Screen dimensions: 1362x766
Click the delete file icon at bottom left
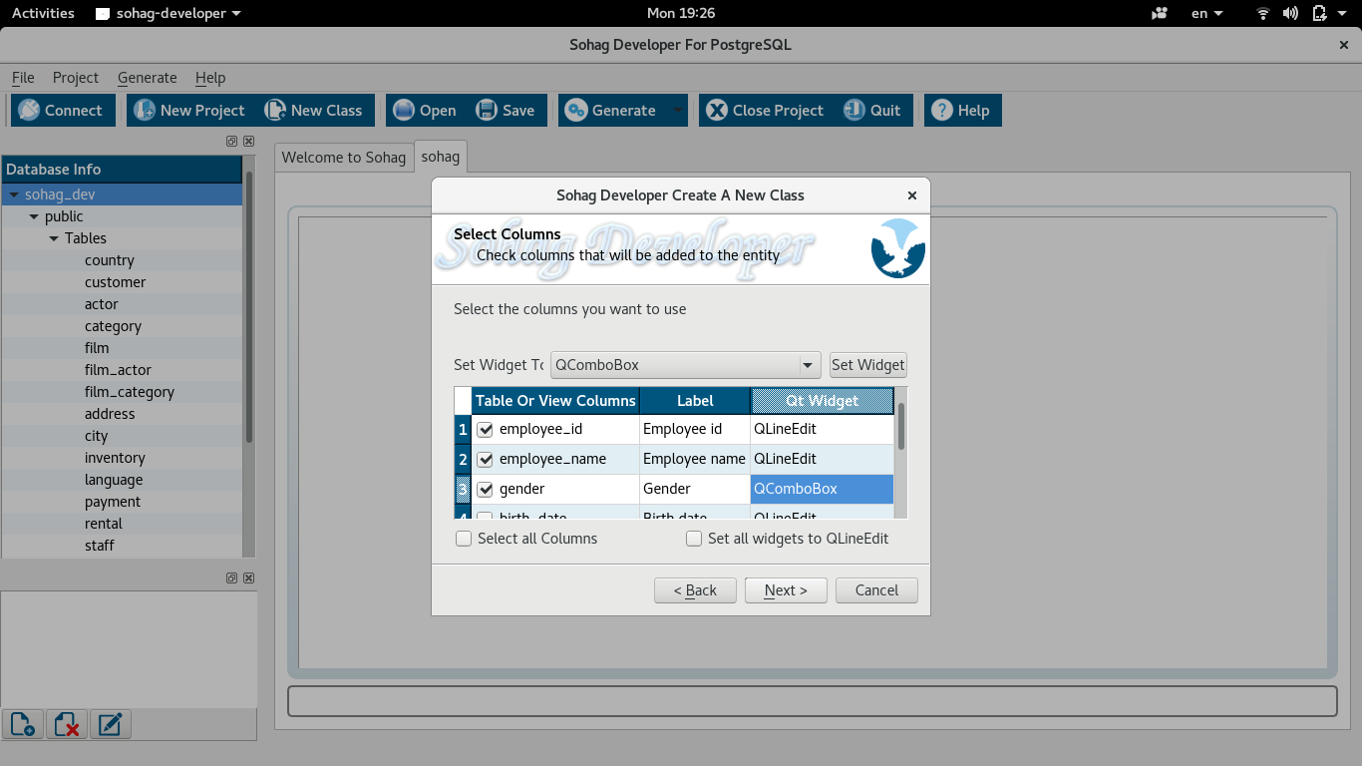click(67, 724)
